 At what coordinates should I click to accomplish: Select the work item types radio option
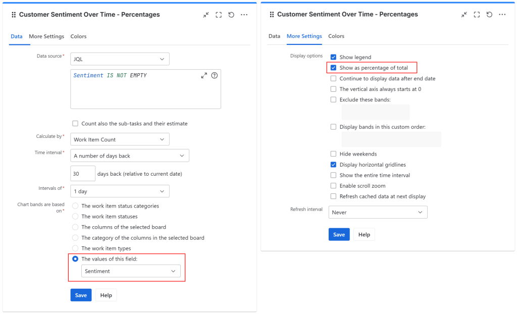pyautogui.click(x=75, y=248)
